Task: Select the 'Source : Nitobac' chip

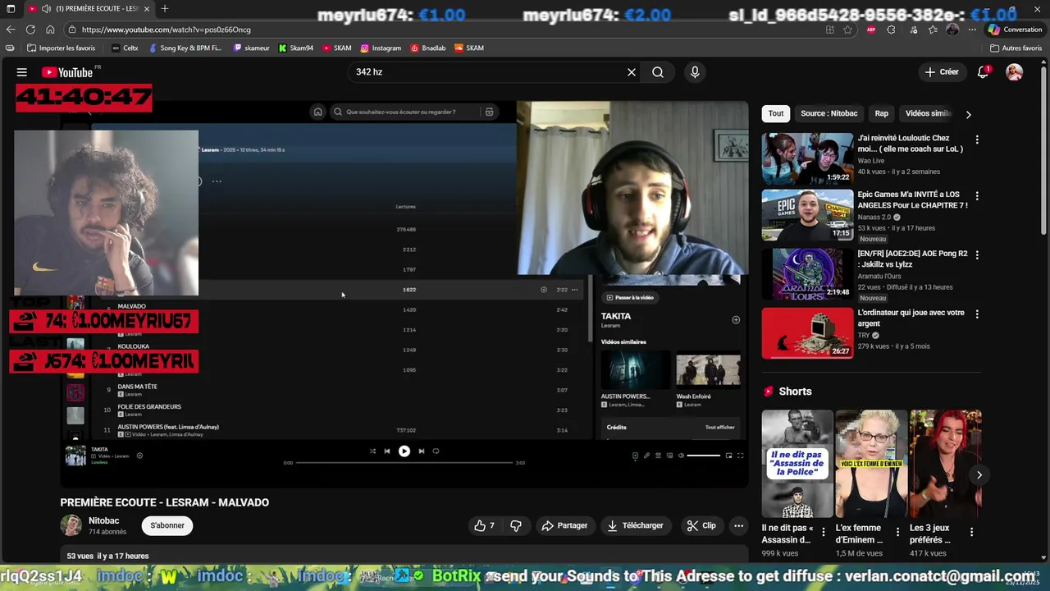Action: click(829, 113)
